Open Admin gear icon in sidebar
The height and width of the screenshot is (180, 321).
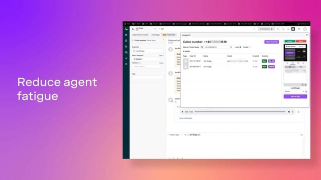tap(126, 64)
